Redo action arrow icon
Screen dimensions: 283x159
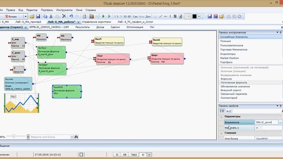coord(77,16)
